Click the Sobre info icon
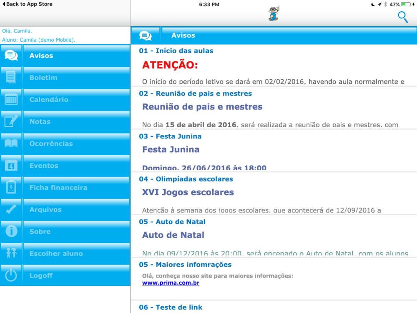This screenshot has width=417, height=313. [11, 231]
